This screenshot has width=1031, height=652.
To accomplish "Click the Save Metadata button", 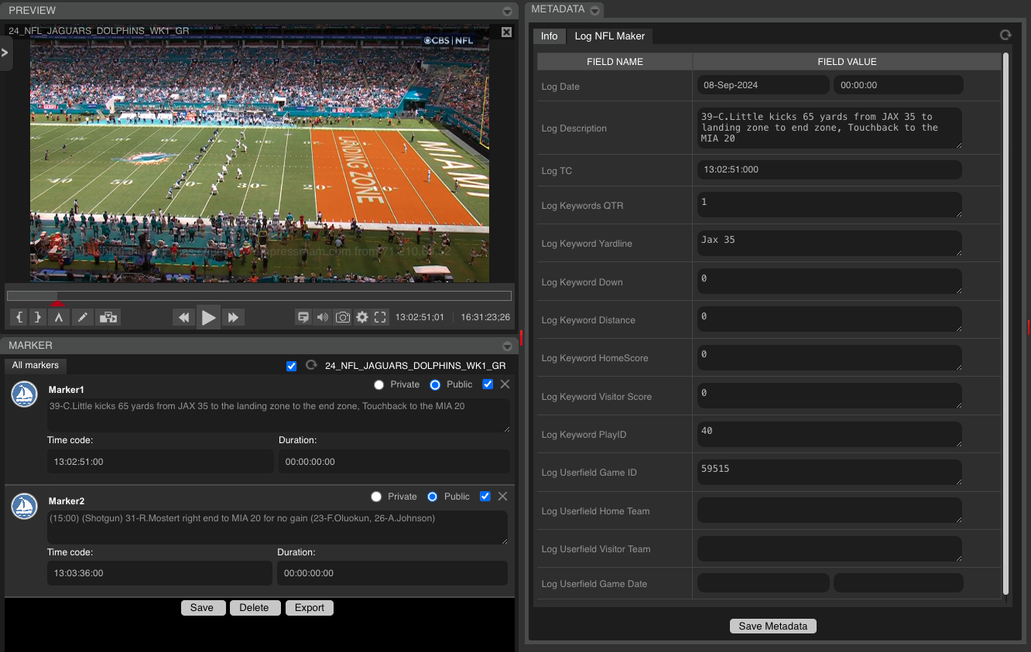I will (773, 626).
